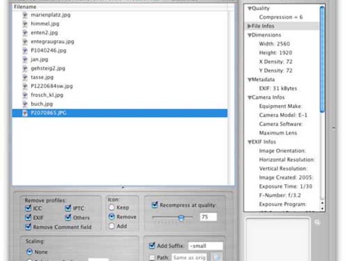348x261 pixels.
Task: Click the file icon next to P2070865.JPG
Action: 25,113
